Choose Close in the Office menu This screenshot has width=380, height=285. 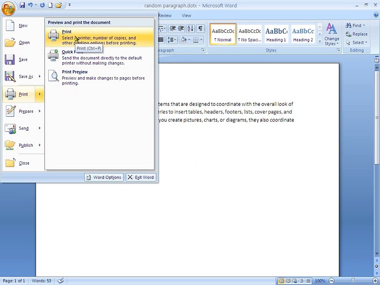[x=23, y=163]
